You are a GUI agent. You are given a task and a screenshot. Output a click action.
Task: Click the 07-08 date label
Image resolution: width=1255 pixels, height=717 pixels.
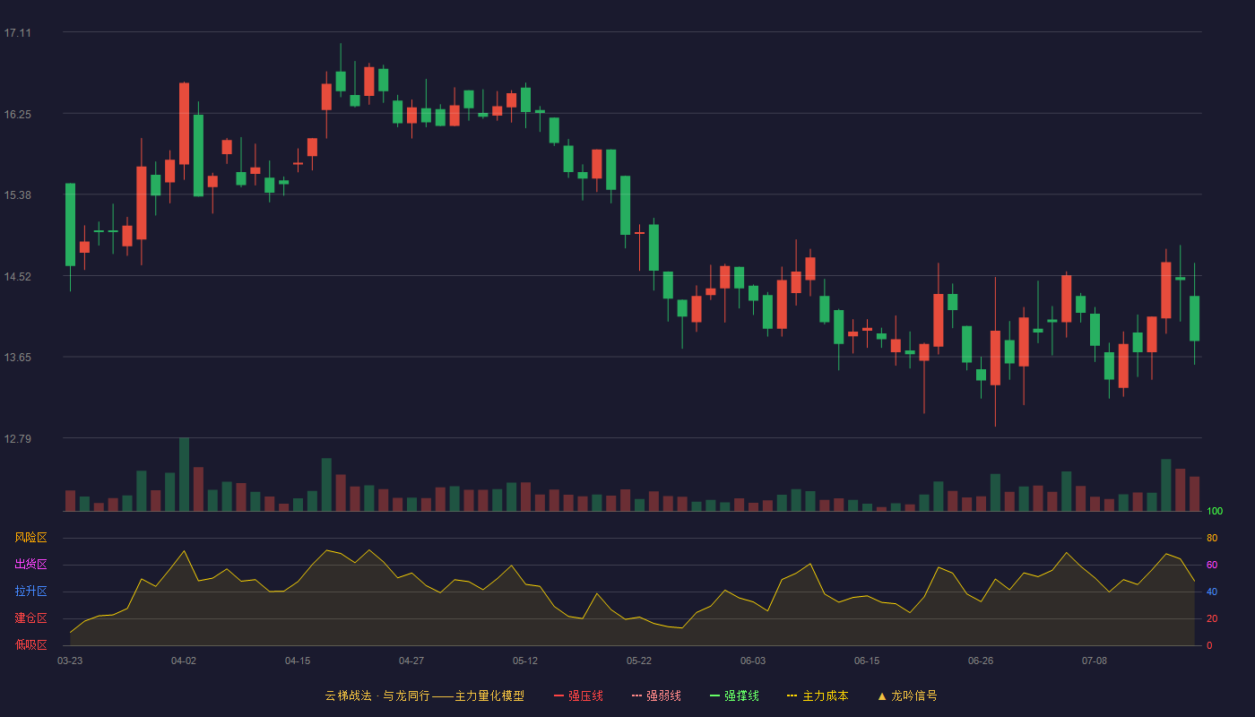point(1095,661)
